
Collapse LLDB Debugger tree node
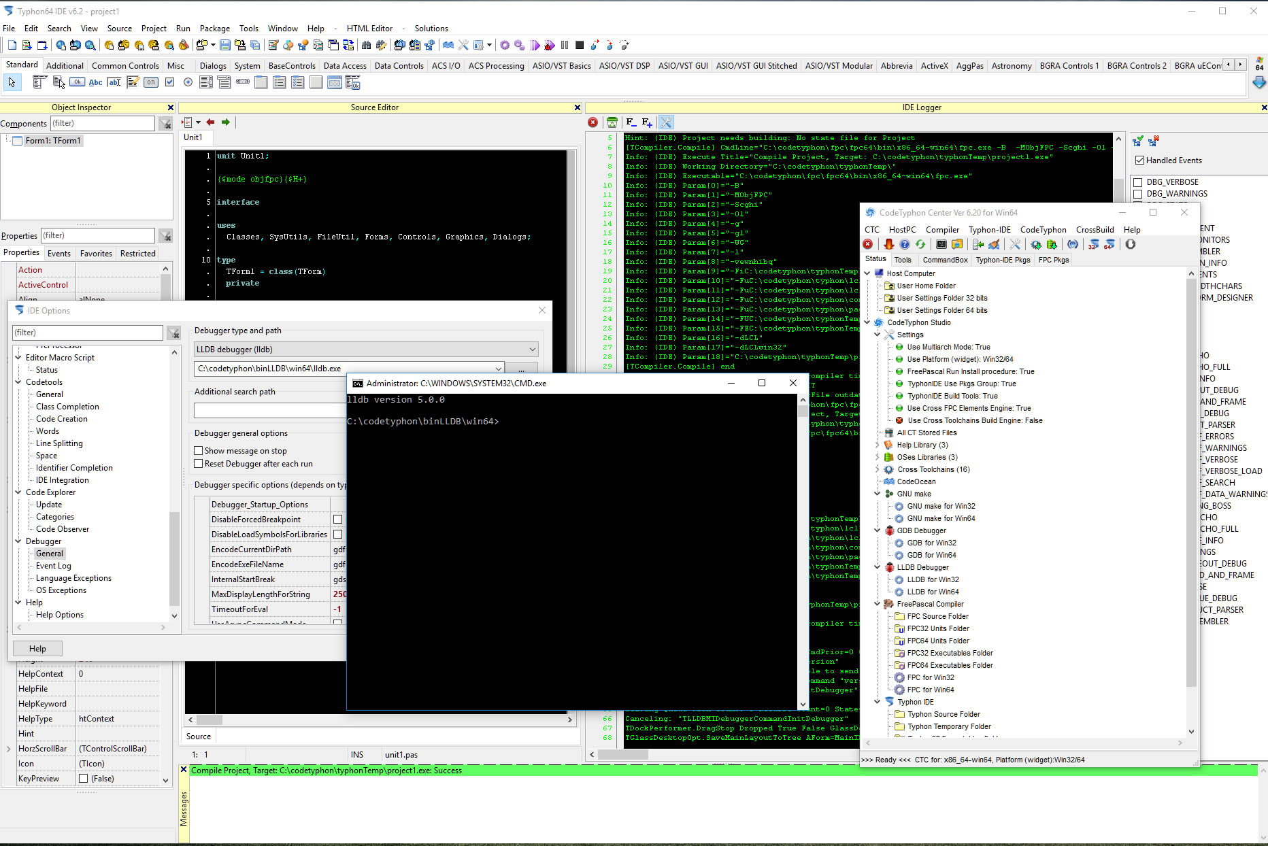point(878,567)
